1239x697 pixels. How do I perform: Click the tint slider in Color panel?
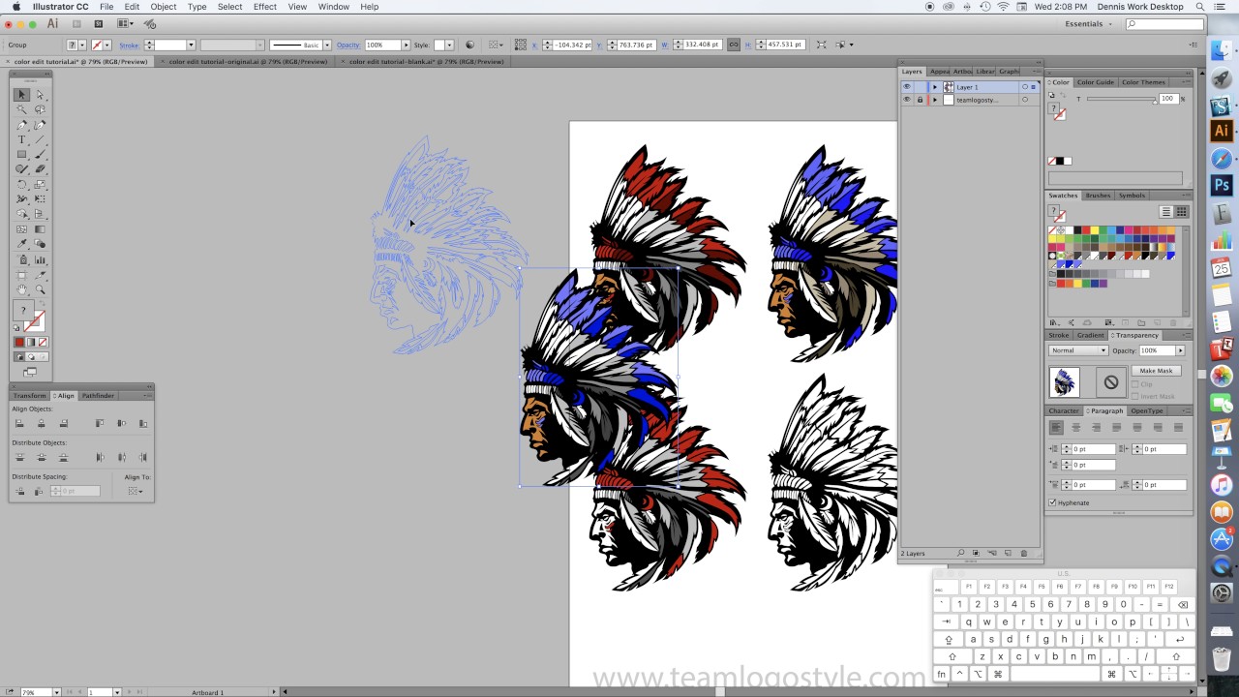point(1121,99)
